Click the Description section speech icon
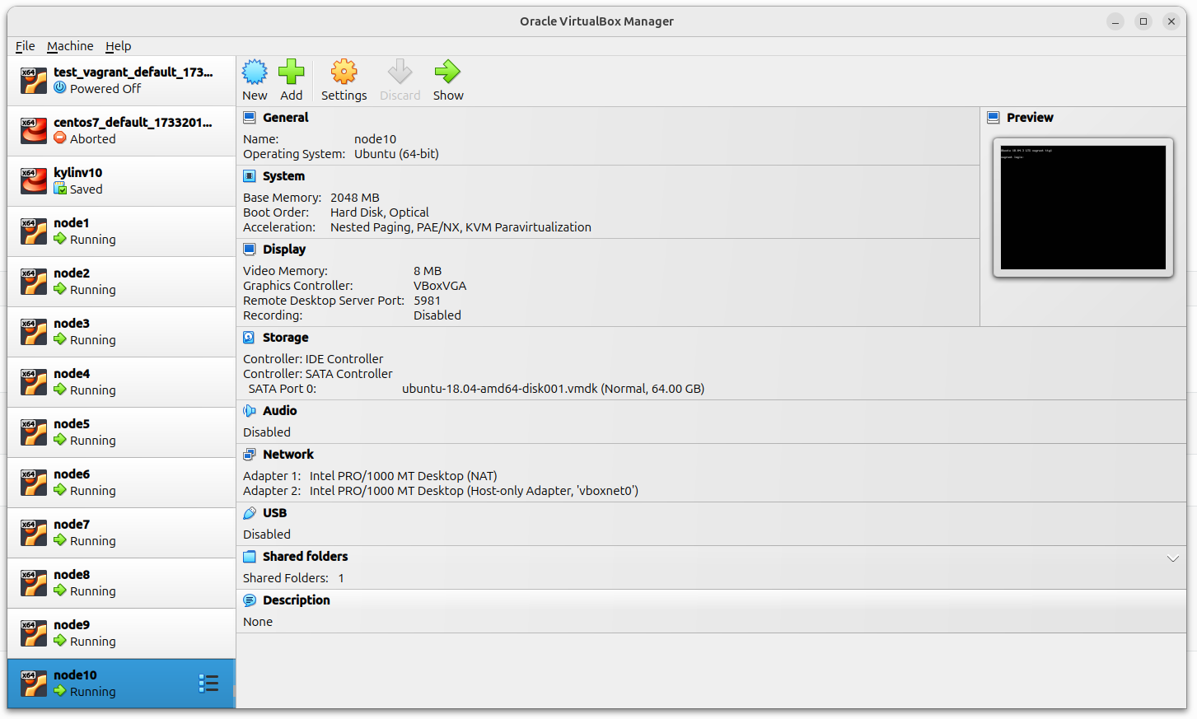 250,600
